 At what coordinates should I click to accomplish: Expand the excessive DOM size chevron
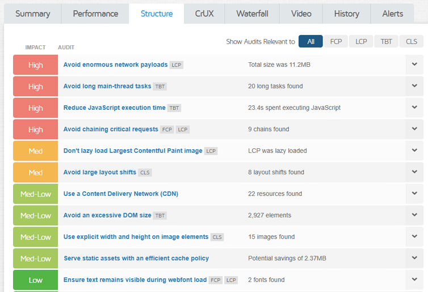(414, 215)
